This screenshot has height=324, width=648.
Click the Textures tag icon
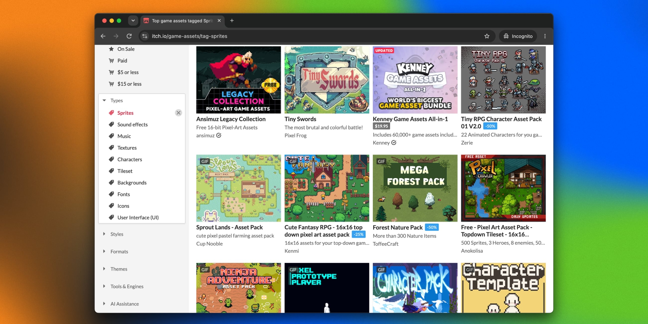[x=111, y=148]
